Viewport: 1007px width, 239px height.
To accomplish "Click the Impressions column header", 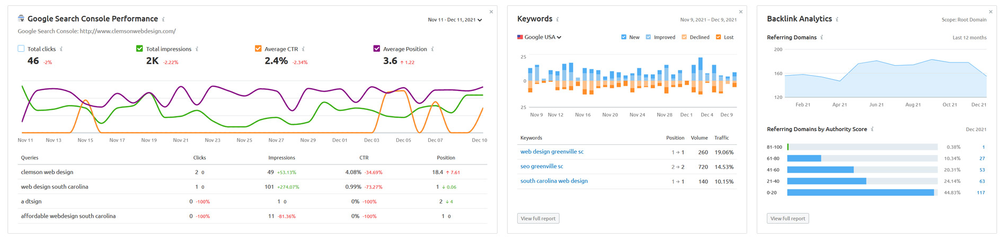I will pos(281,158).
